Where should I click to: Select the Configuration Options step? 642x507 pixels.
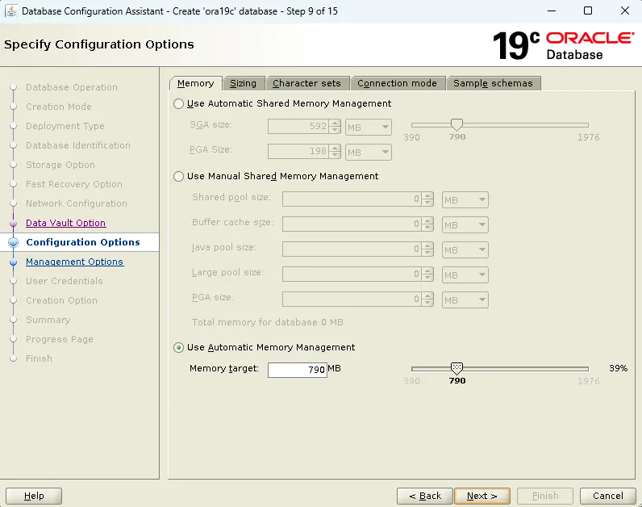[83, 242]
